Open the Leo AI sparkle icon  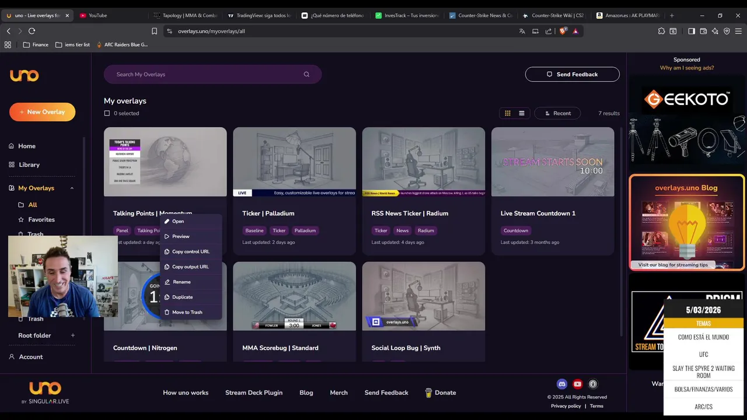coord(715,31)
